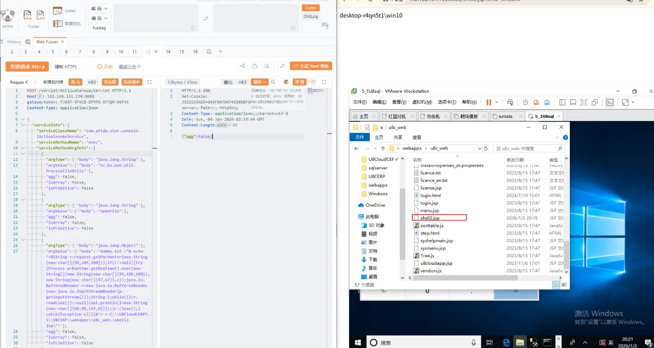
Task: Open VMware 虚拟机(M) menu
Action: tap(422, 102)
